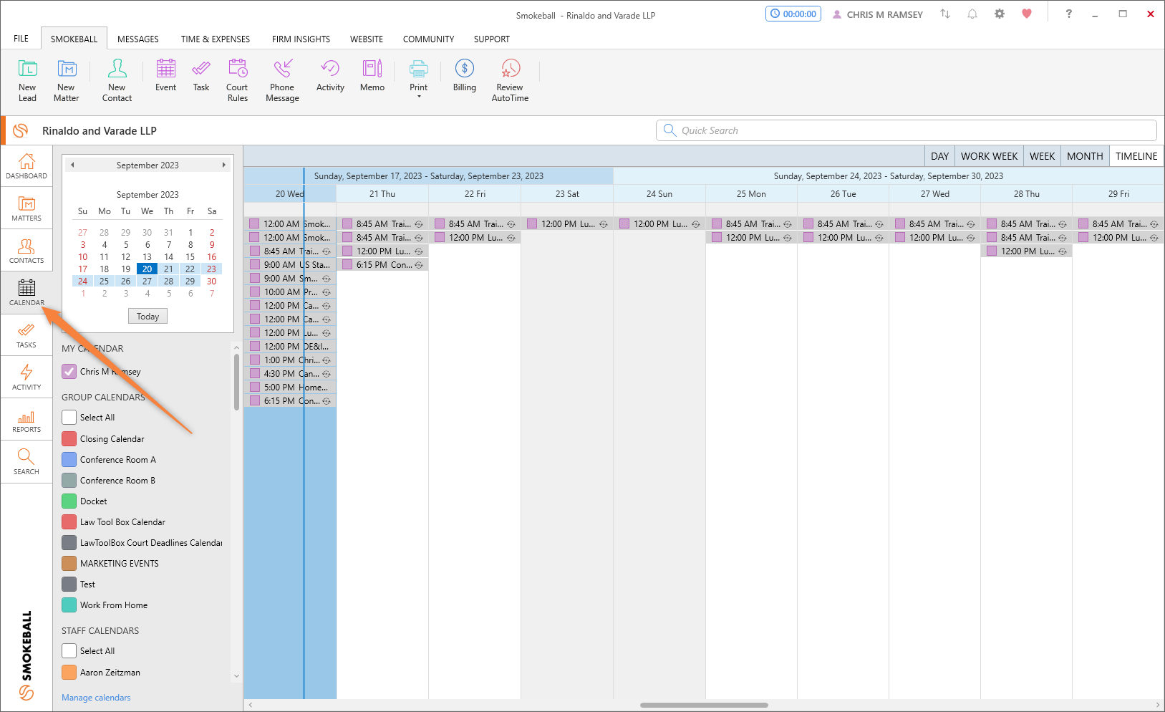Uncheck Chris M Ramsey calendar
Image resolution: width=1165 pixels, height=712 pixels.
click(x=69, y=371)
